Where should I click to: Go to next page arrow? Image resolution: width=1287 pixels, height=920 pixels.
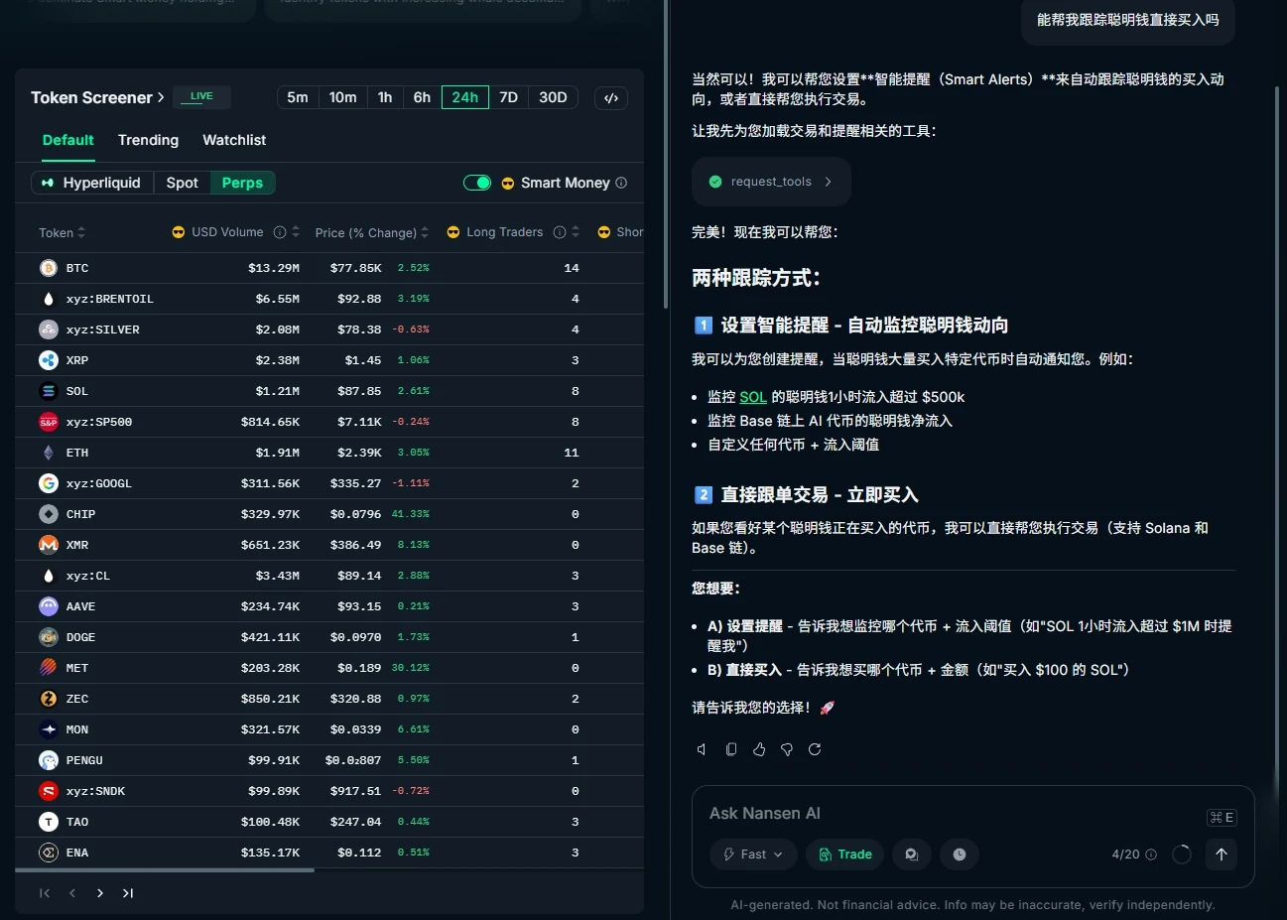pos(100,893)
